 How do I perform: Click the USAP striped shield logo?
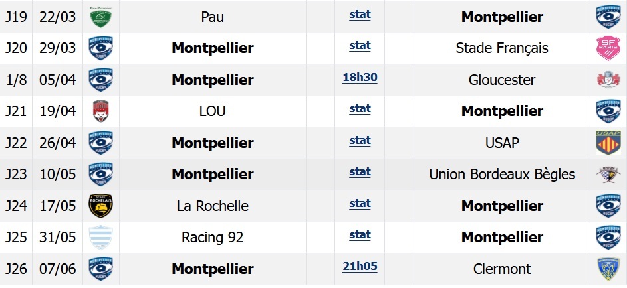click(x=608, y=143)
